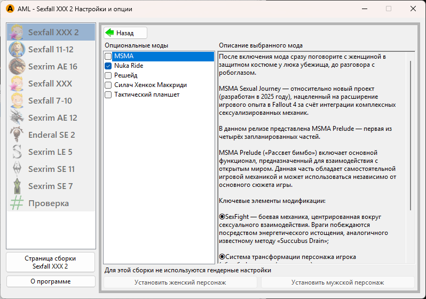Click the icon next to Sexfall XXX
This screenshot has height=299, width=426.
(17, 83)
